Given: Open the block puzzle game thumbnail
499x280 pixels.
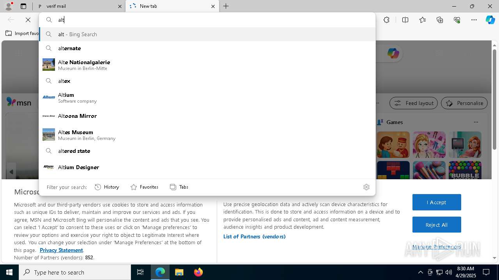Looking at the screenshot, I should coord(393,170).
